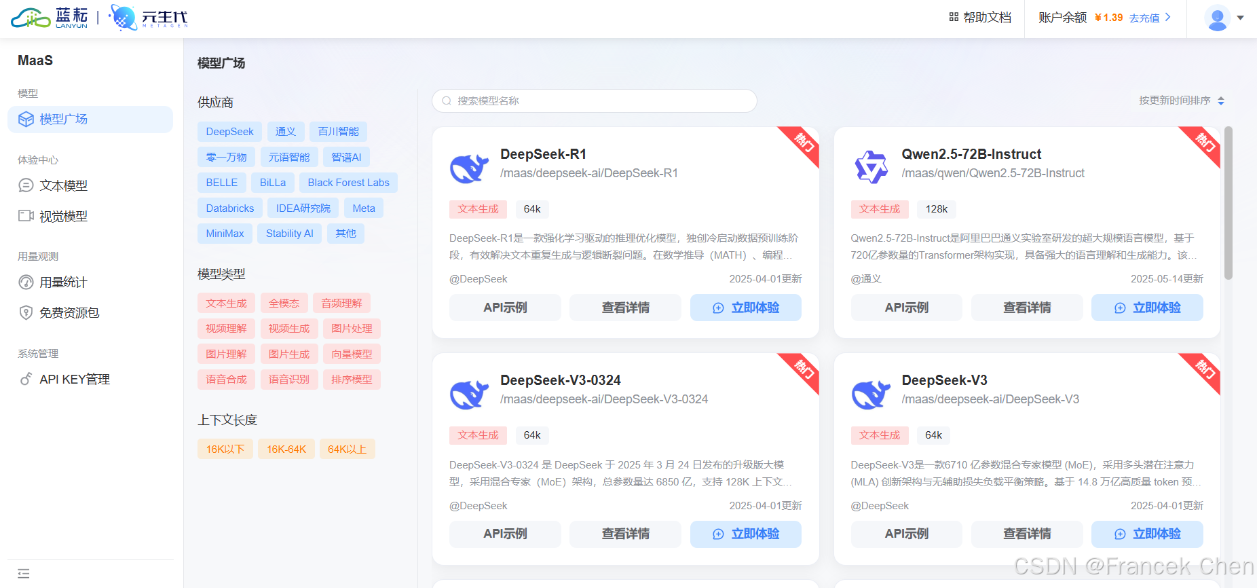View 查看详情 for DeepSeek-R1

click(x=625, y=308)
